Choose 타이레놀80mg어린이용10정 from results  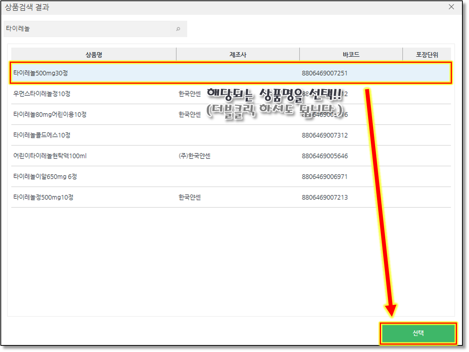50,114
